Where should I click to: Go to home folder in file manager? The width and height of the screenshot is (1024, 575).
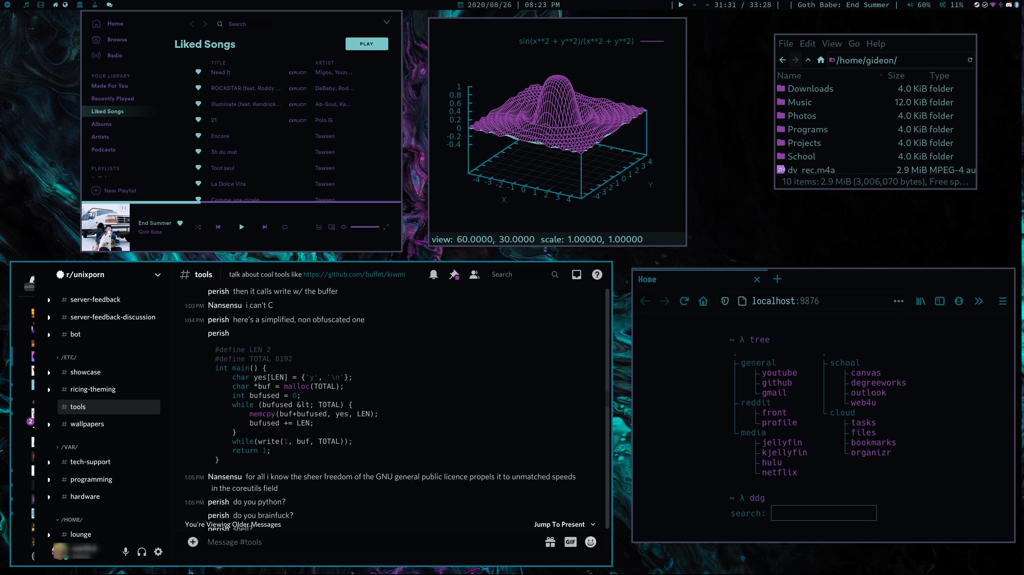pos(820,60)
